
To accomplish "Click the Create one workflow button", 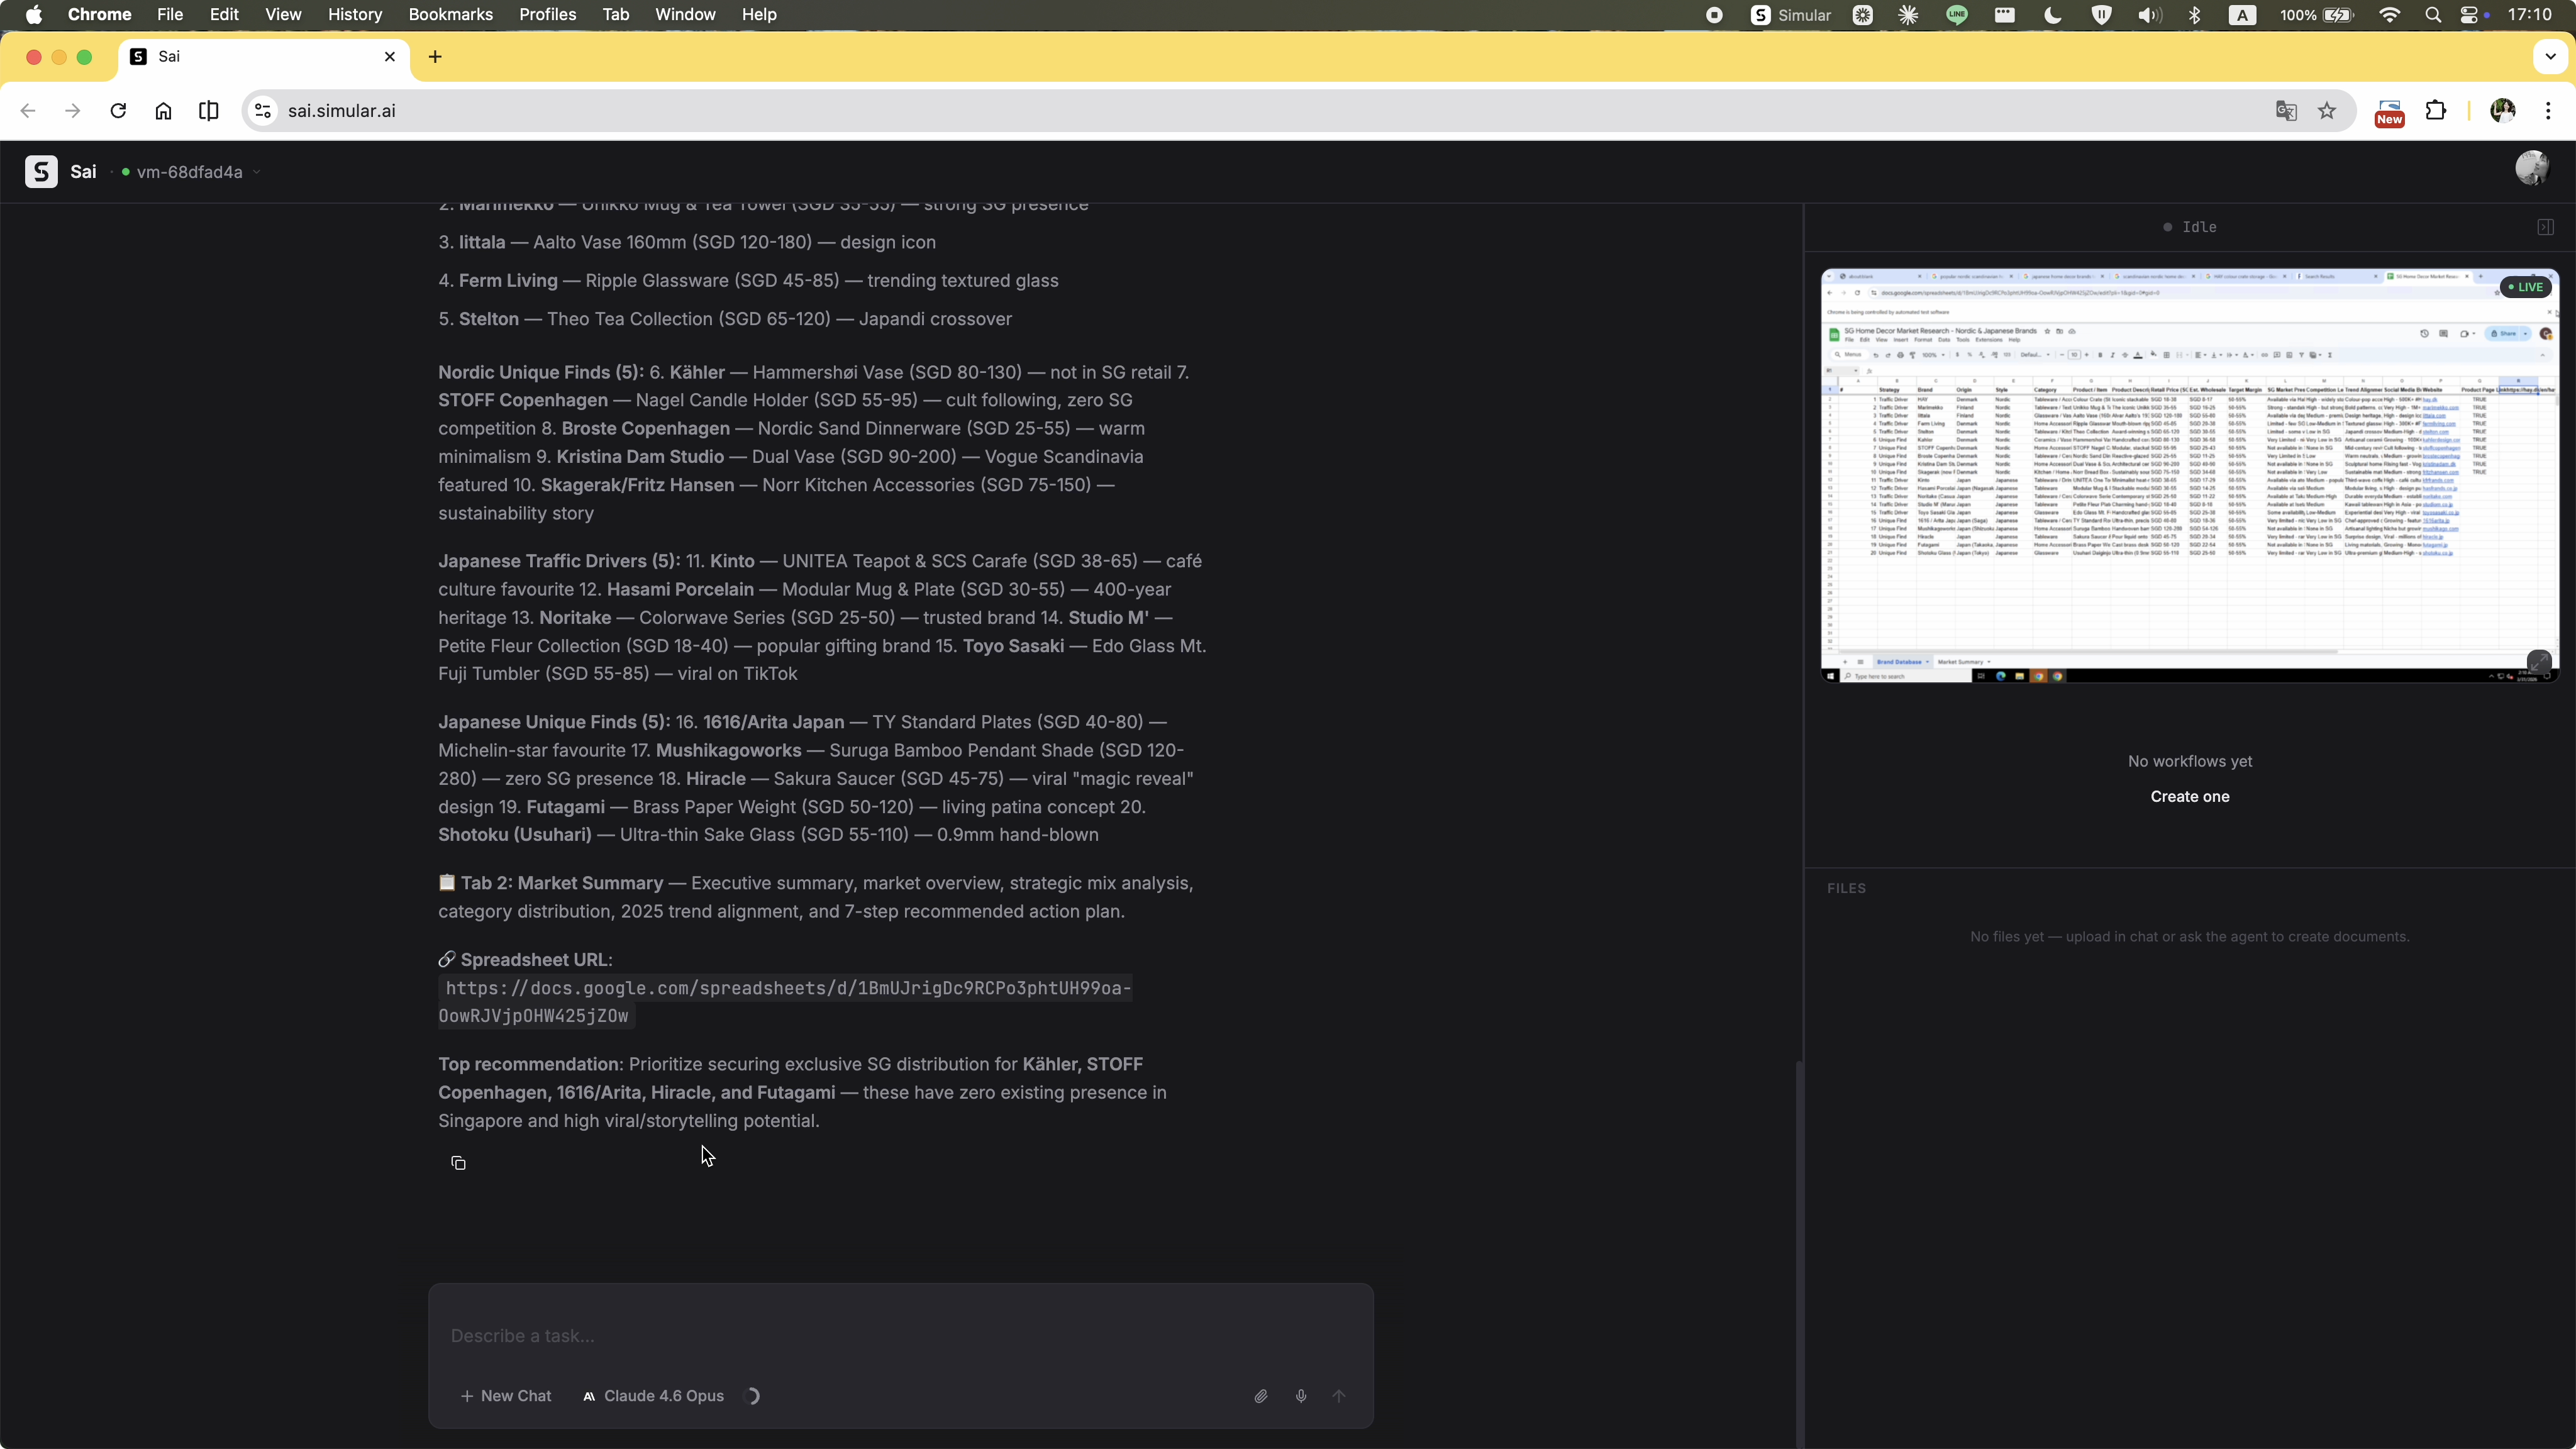I will (2189, 796).
